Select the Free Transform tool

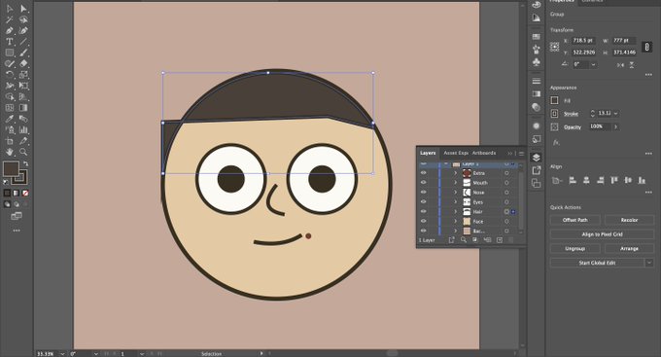click(23, 86)
